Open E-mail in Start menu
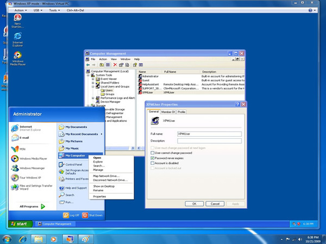326x244 pixels. click(21, 138)
